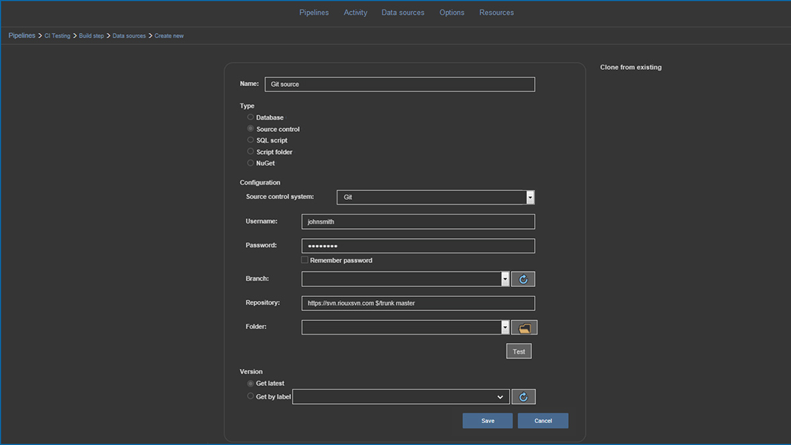Open the Options menu

pyautogui.click(x=452, y=12)
